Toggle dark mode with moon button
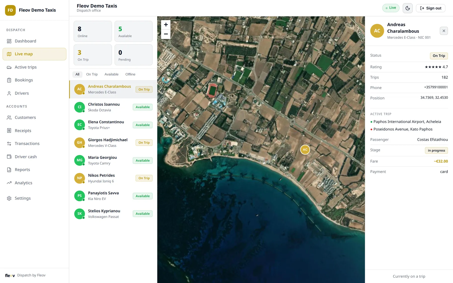453x283 pixels. click(408, 8)
